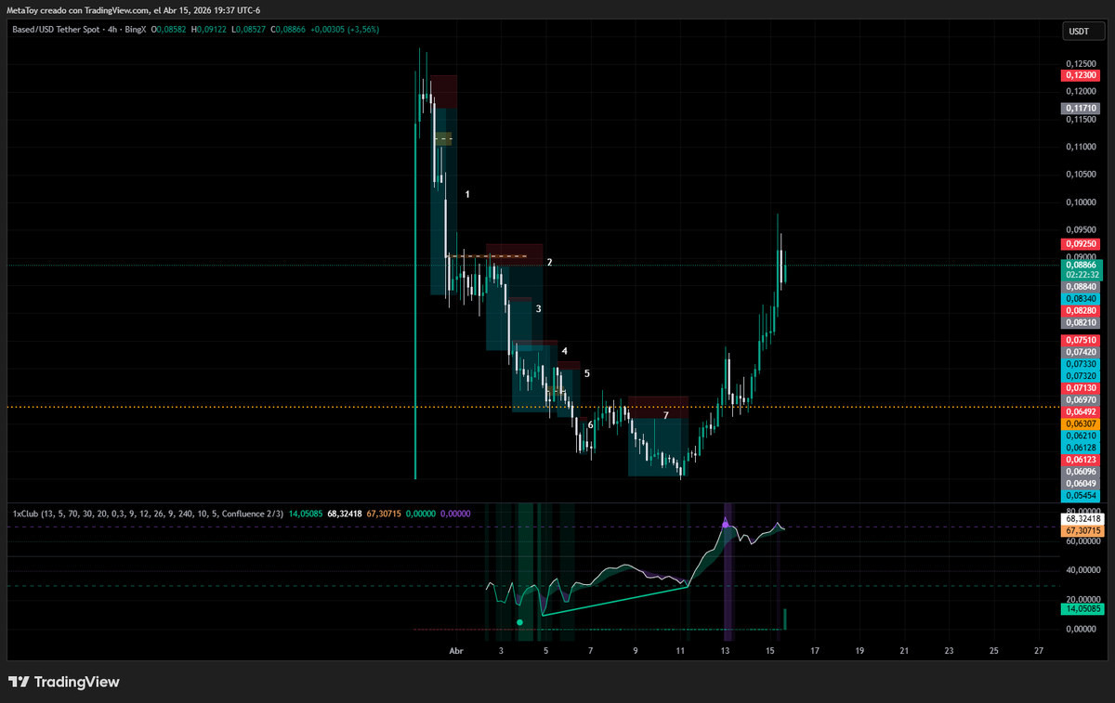Click the purple dot marker on oscillator peak
This screenshot has height=703, width=1115.
725,526
